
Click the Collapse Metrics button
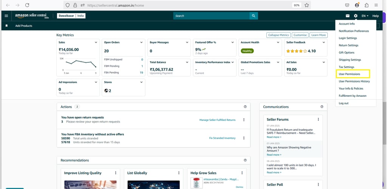tap(279, 35)
